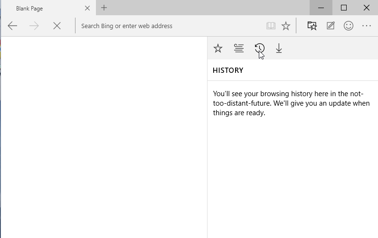This screenshot has height=238, width=378.
Task: Close the Blank Page tab
Action: (x=87, y=8)
